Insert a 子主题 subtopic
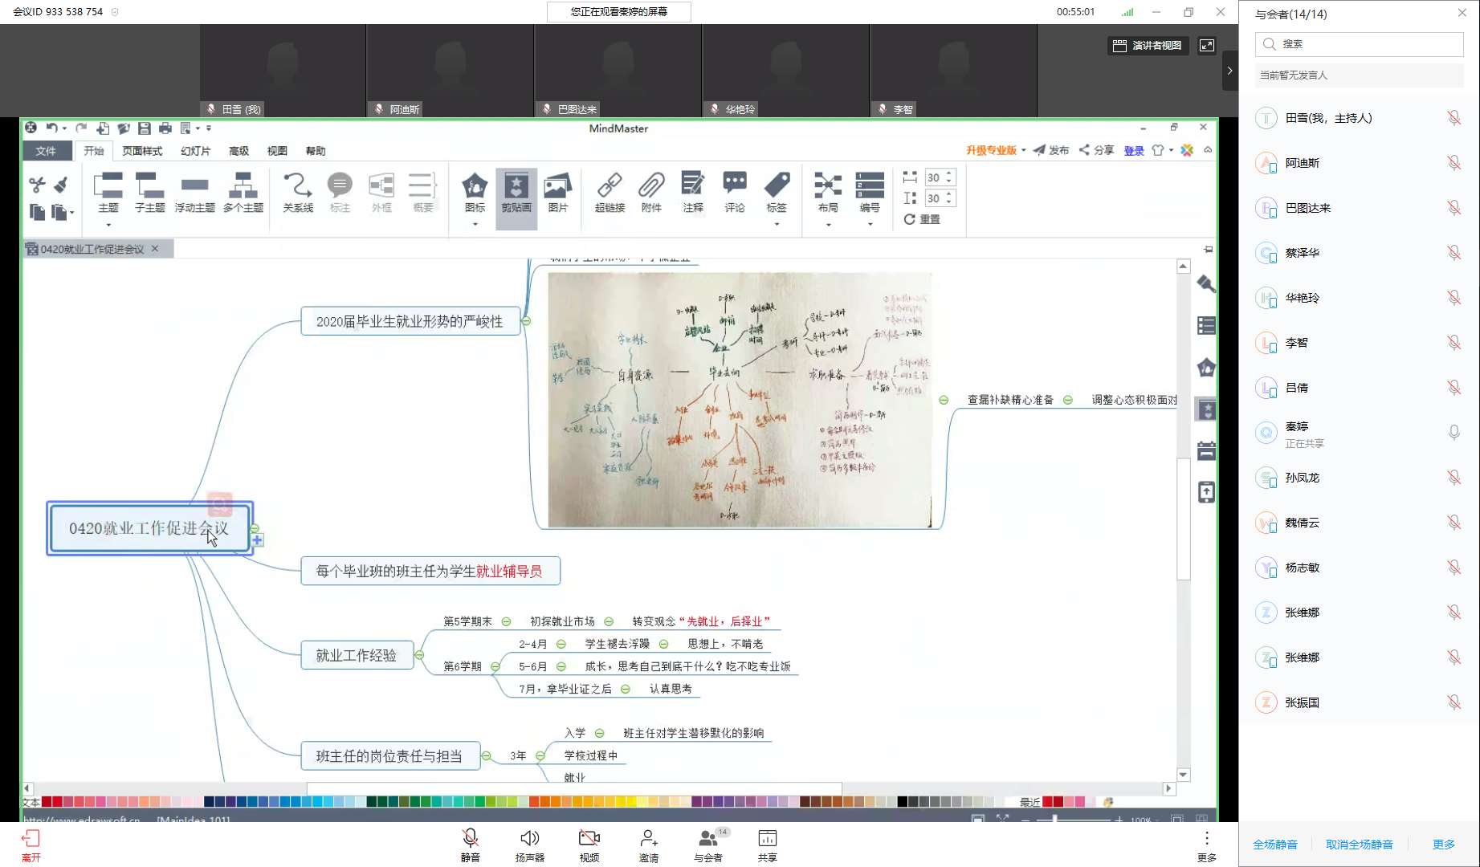 [x=149, y=192]
